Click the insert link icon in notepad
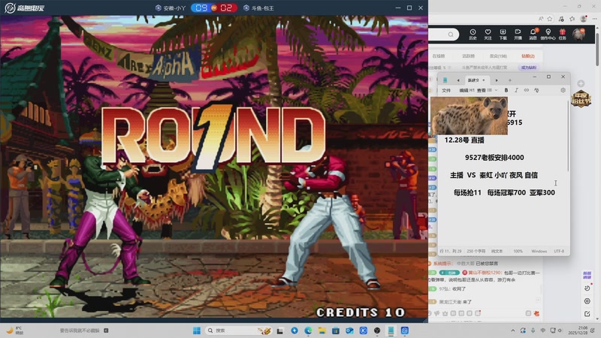The width and height of the screenshot is (601, 338). tap(527, 90)
